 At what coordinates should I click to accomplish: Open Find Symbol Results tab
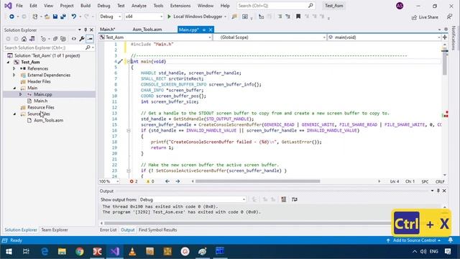tap(157, 230)
